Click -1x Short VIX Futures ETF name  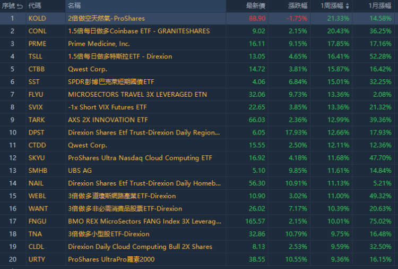pos(107,107)
